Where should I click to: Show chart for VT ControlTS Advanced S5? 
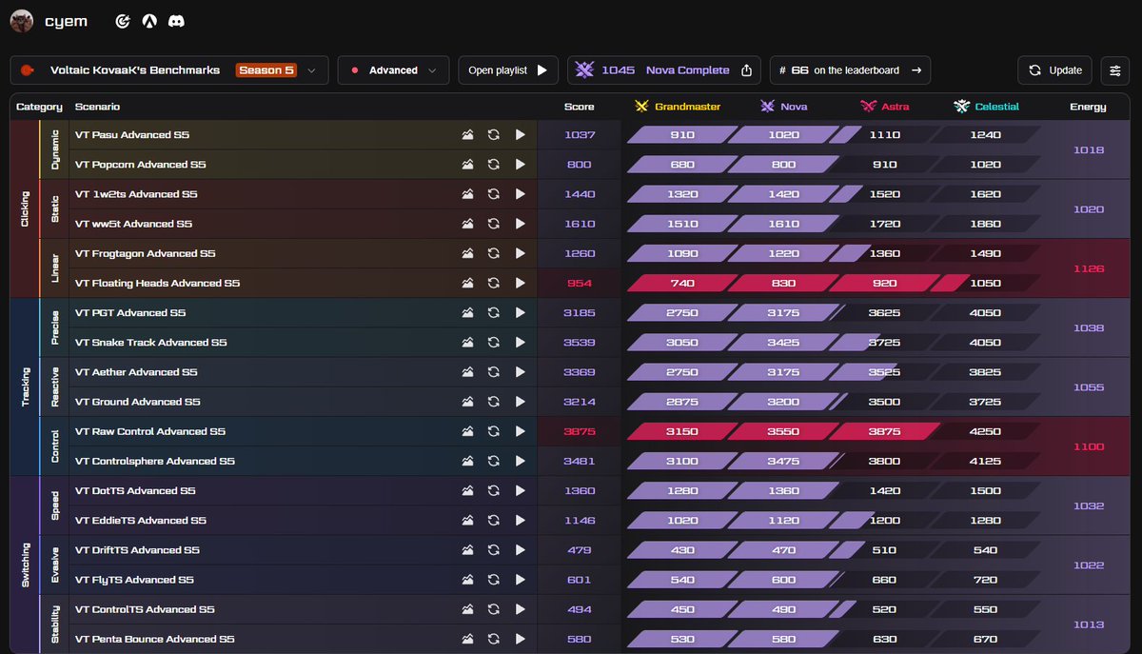coord(467,609)
